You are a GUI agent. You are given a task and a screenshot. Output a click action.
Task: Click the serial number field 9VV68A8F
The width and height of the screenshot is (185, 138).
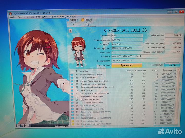coord(127,40)
